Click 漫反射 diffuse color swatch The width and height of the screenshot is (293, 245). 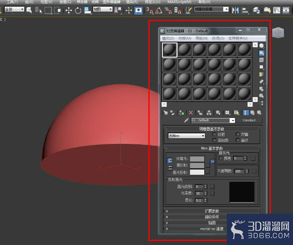click(197, 166)
